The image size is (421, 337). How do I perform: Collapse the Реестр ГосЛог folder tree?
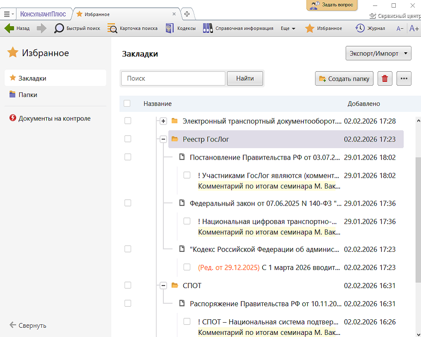pos(163,139)
